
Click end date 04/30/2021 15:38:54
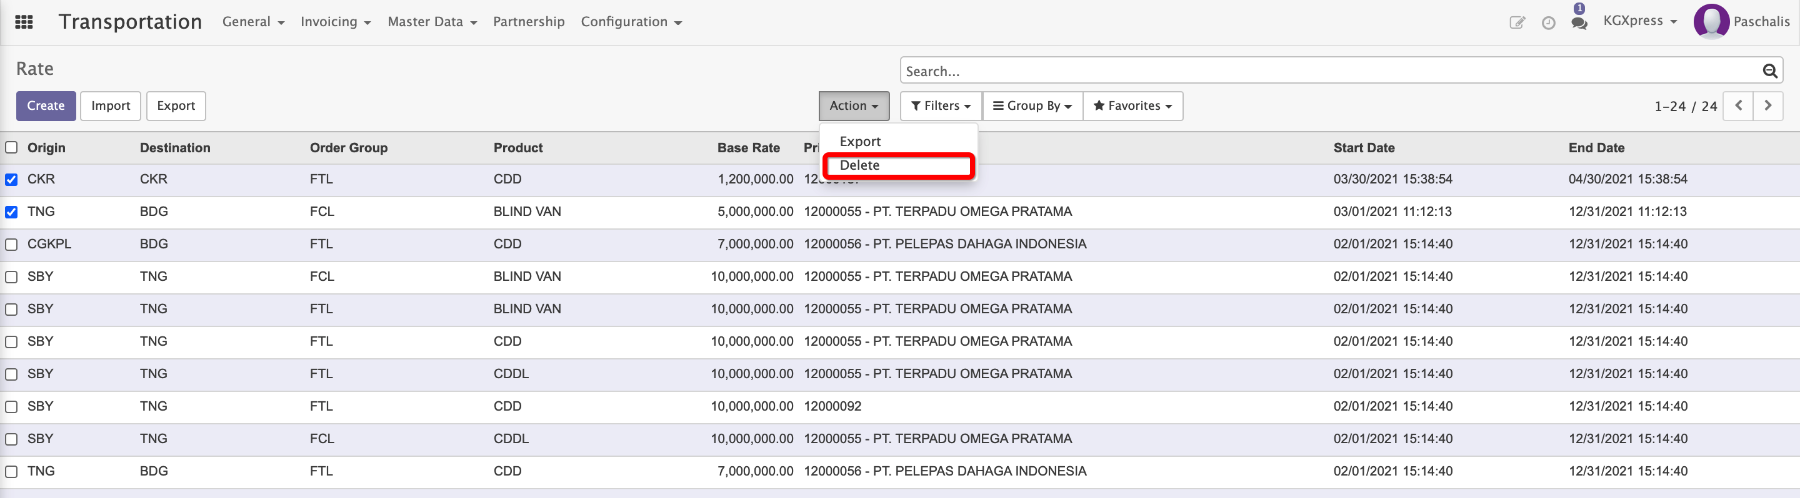(x=1627, y=179)
